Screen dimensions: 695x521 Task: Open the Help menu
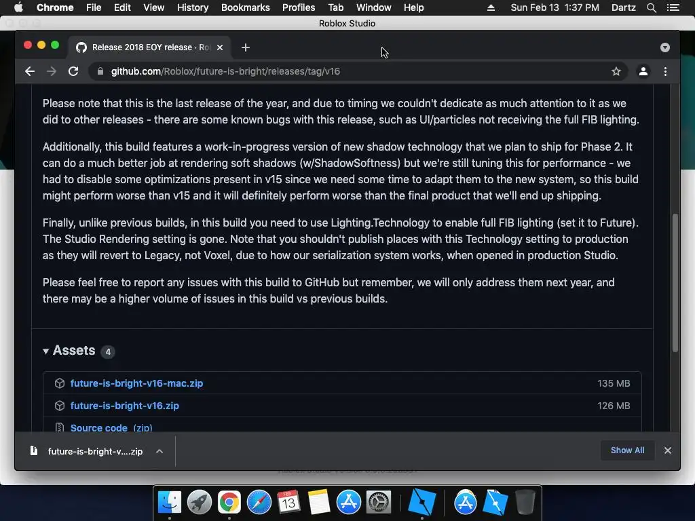click(413, 7)
